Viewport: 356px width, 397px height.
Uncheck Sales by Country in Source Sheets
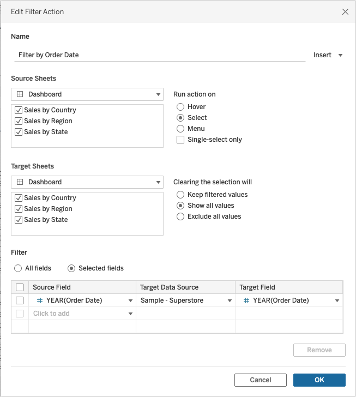pos(19,110)
